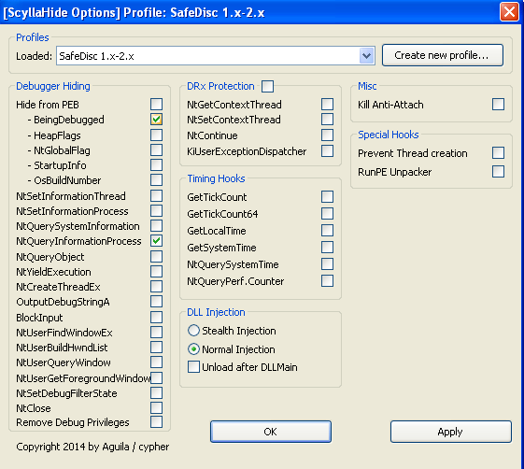524x469 pixels.
Task: Close the ScyllaHide Options window
Action: click(509, 12)
